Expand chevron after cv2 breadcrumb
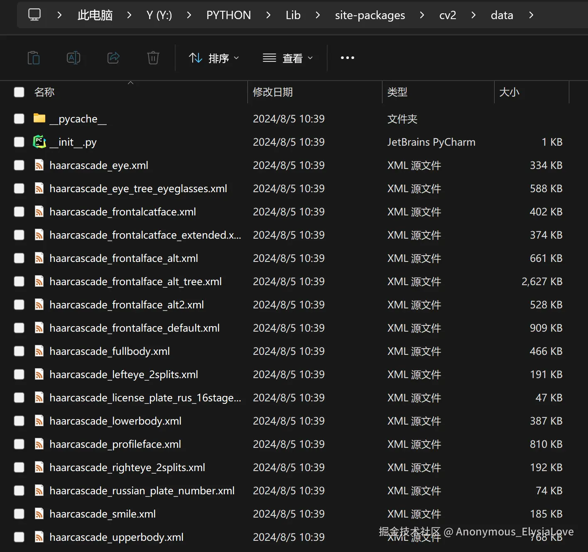This screenshot has height=552, width=588. 473,15
